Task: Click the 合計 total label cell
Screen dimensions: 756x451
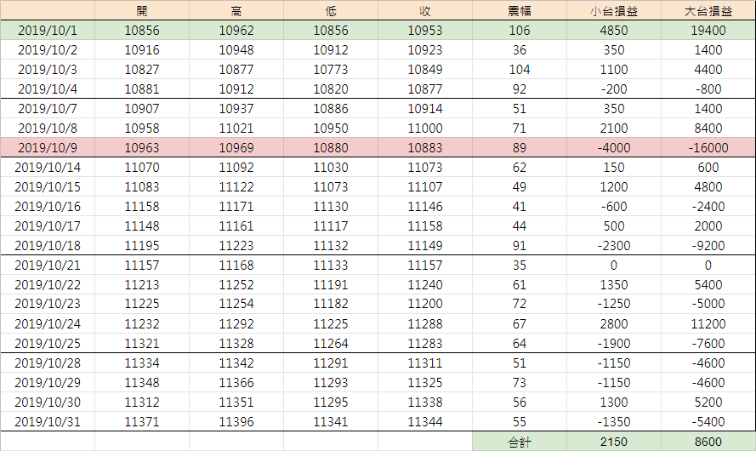Action: click(520, 442)
